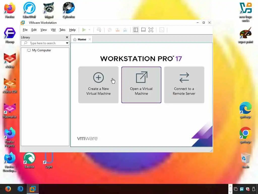Close the Home tab
Image resolution: width=258 pixels, height=194 pixels.
[x=90, y=39]
